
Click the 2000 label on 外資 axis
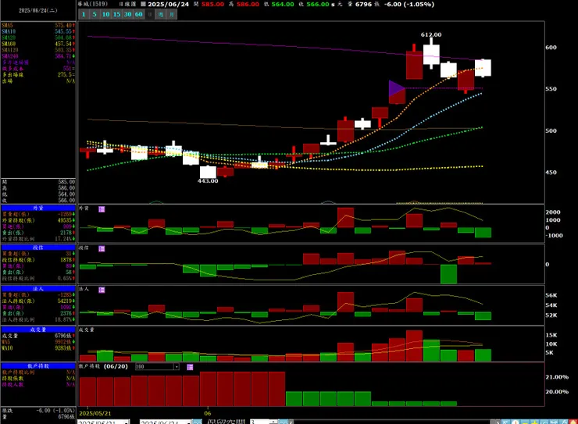tap(552, 212)
